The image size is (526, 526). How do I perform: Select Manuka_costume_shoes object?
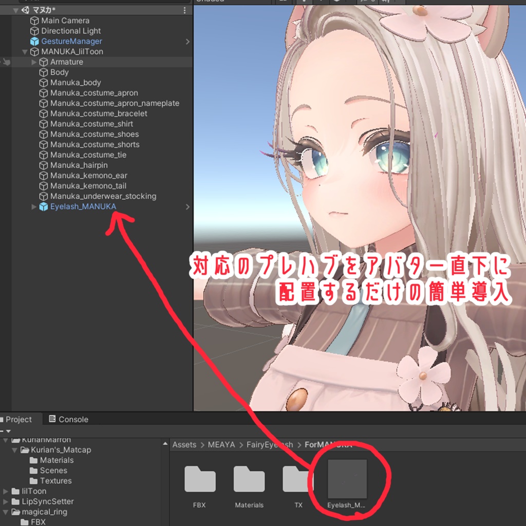coord(95,135)
